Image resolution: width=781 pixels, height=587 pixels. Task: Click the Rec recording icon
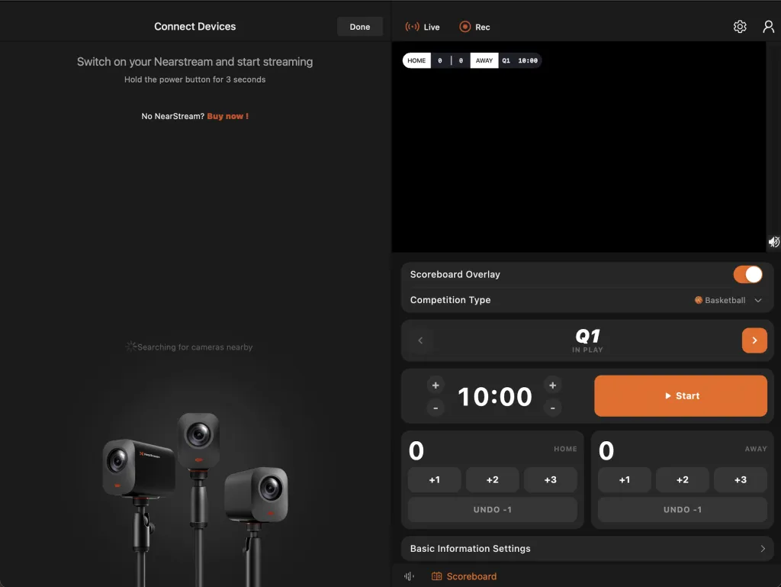click(x=464, y=26)
